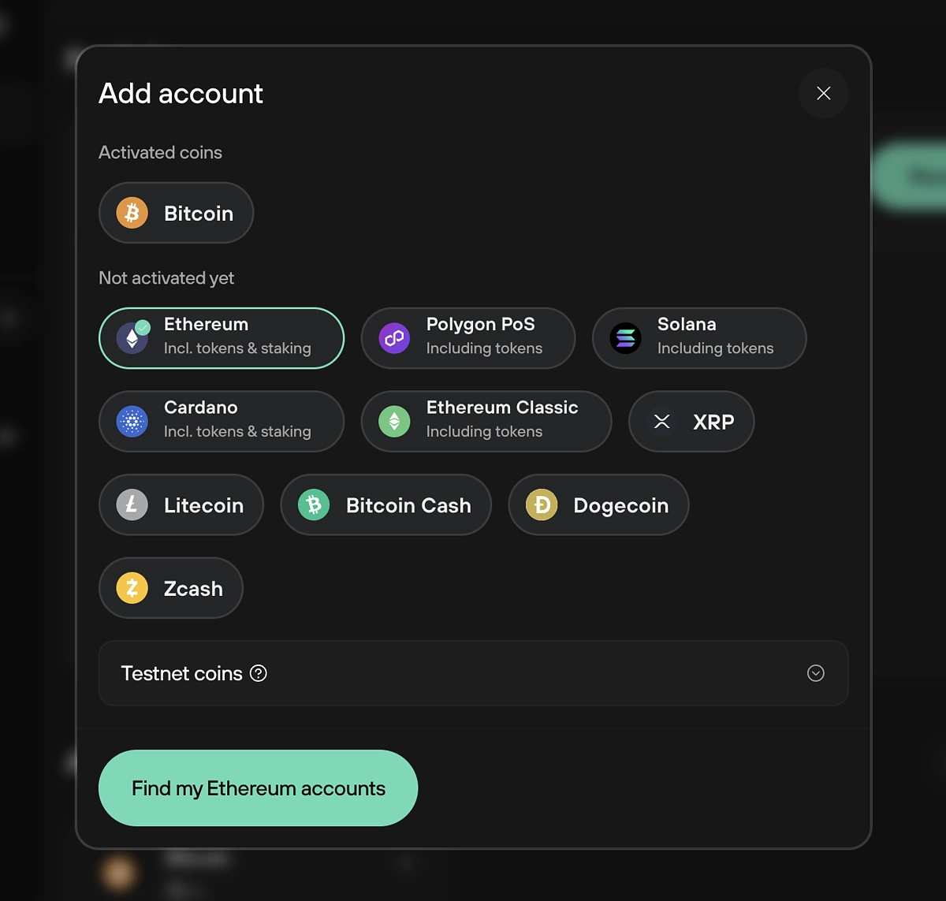The height and width of the screenshot is (901, 946).
Task: Select the activated Bitcoin coin chip
Action: [176, 213]
